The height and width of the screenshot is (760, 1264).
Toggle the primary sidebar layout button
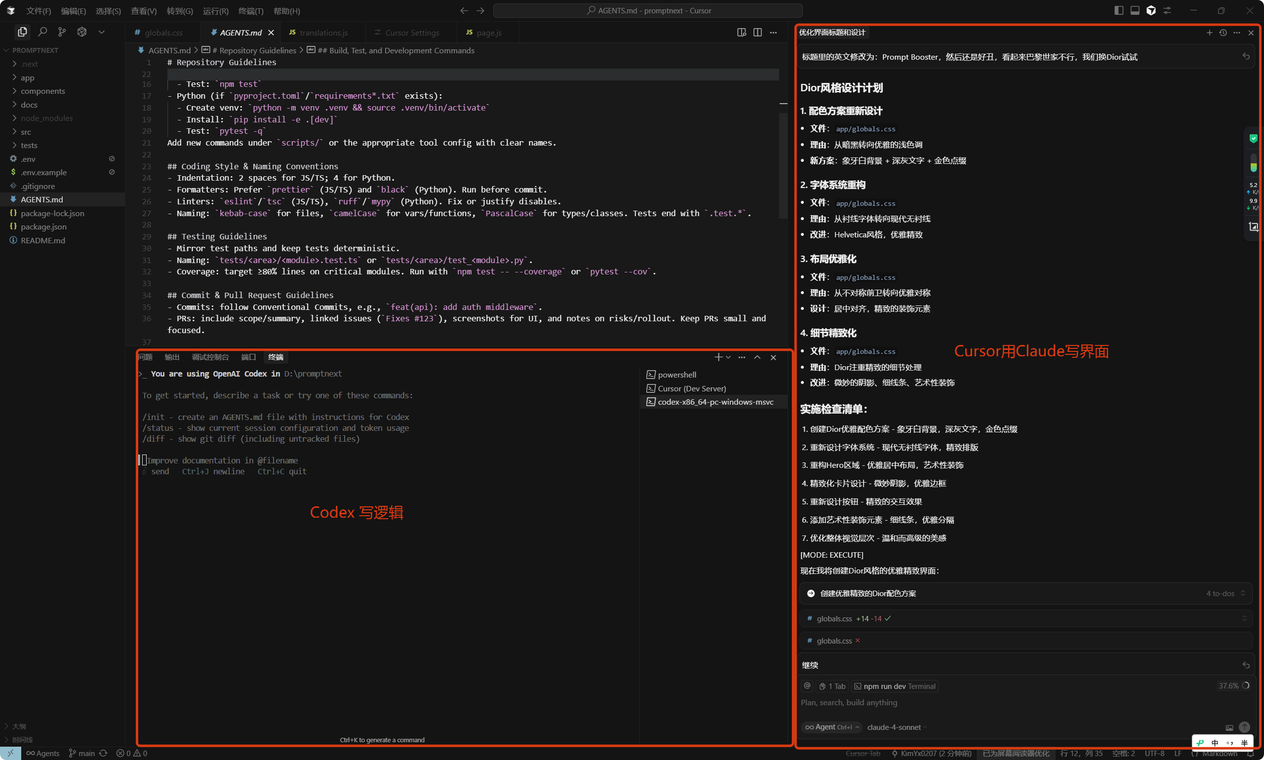point(1119,10)
